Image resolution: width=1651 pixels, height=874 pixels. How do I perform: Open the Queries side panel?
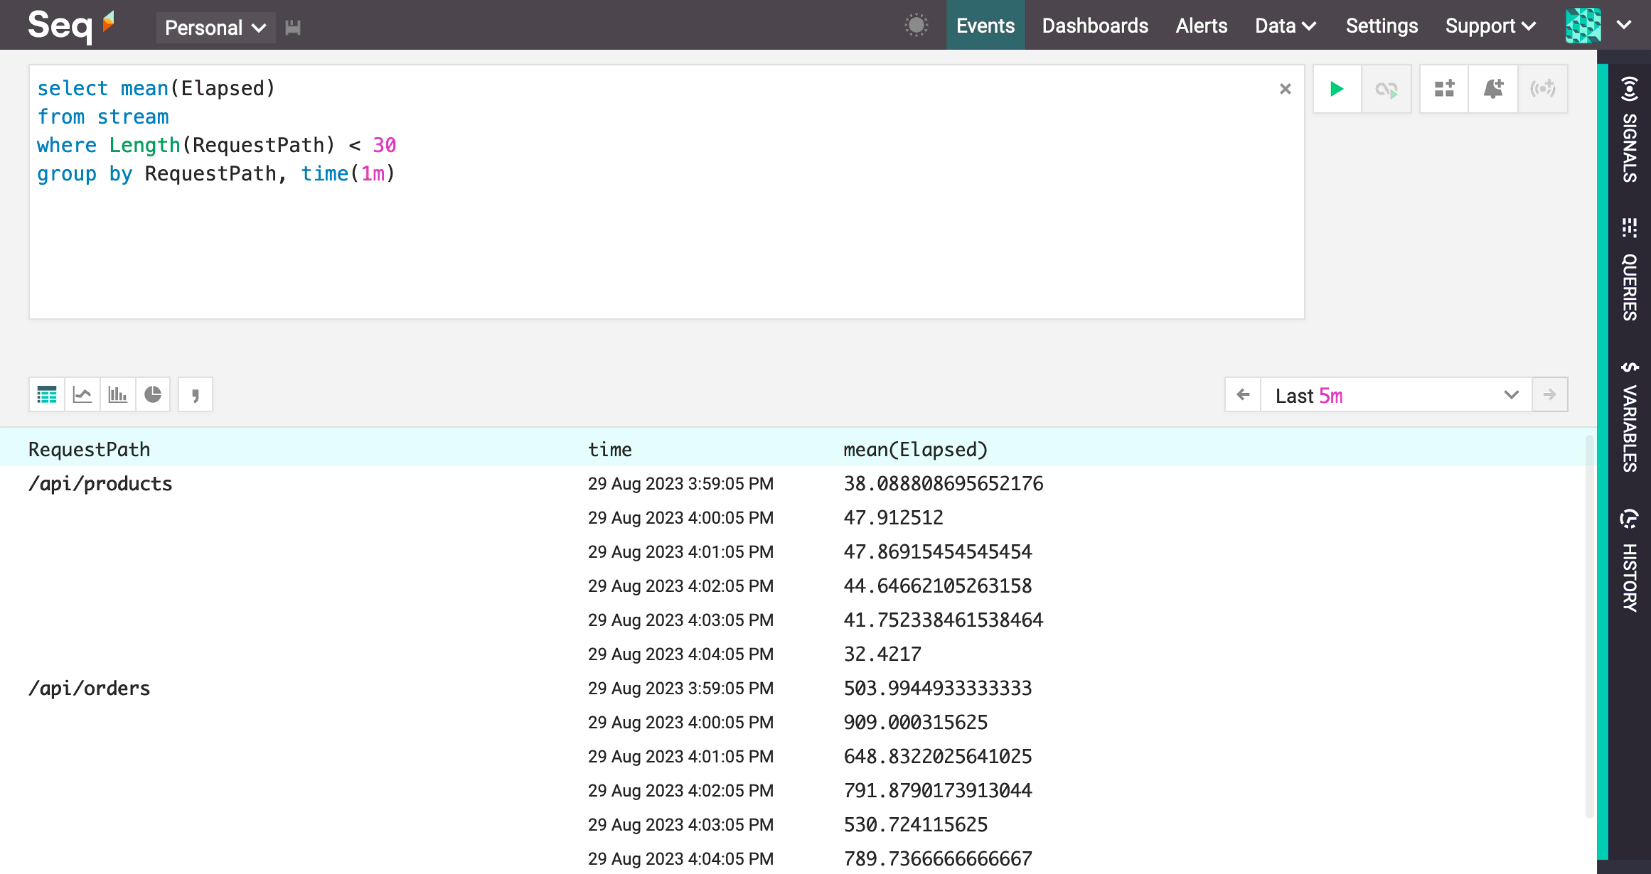(1630, 270)
